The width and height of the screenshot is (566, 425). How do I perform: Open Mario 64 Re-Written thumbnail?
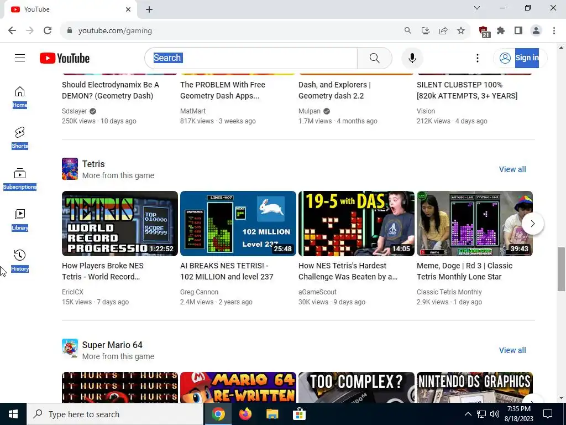click(x=238, y=387)
